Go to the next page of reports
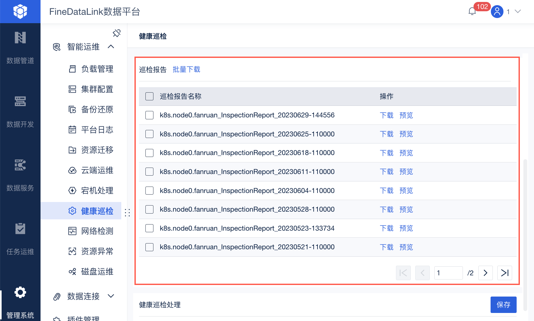Image resolution: width=534 pixels, height=321 pixels. (485, 273)
